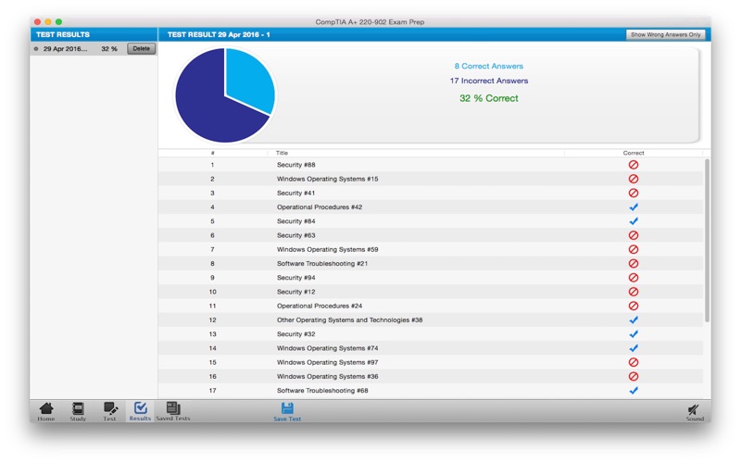
Task: Select row Operational Procedures #42
Action: (x=431, y=206)
